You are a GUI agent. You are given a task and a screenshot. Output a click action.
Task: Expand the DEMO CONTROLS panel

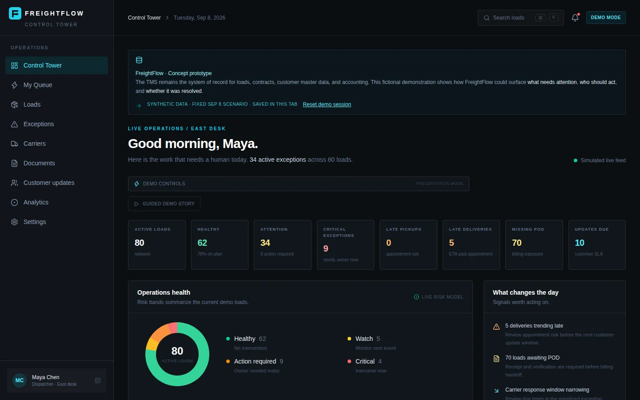[x=299, y=184]
